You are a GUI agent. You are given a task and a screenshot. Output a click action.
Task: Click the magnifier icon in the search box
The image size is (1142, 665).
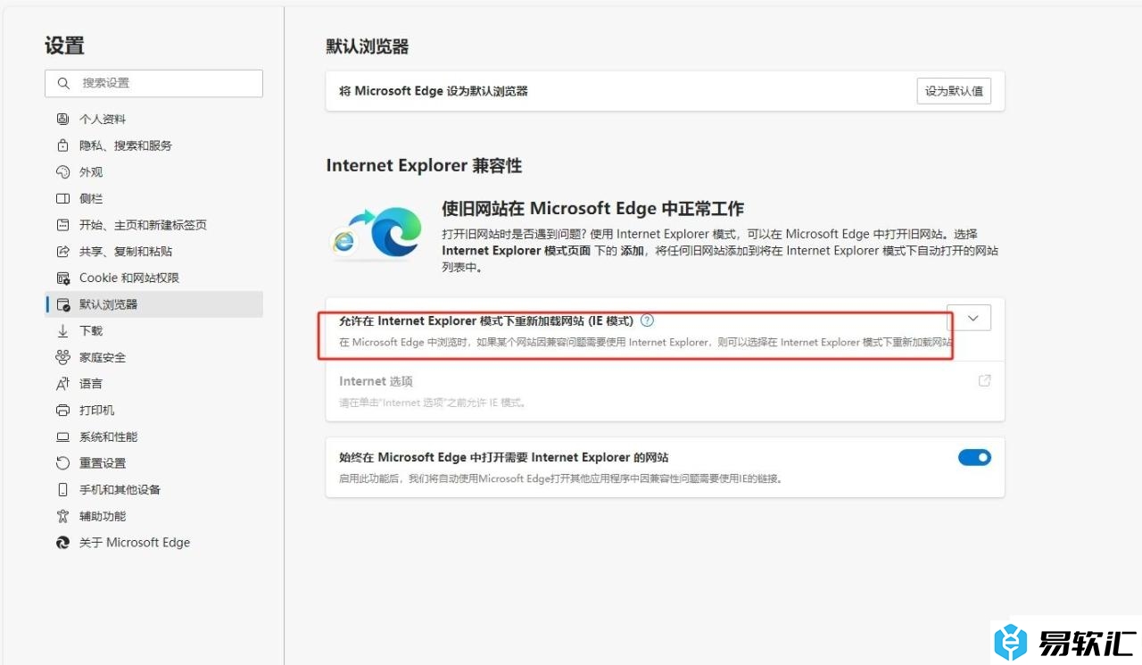coord(63,83)
